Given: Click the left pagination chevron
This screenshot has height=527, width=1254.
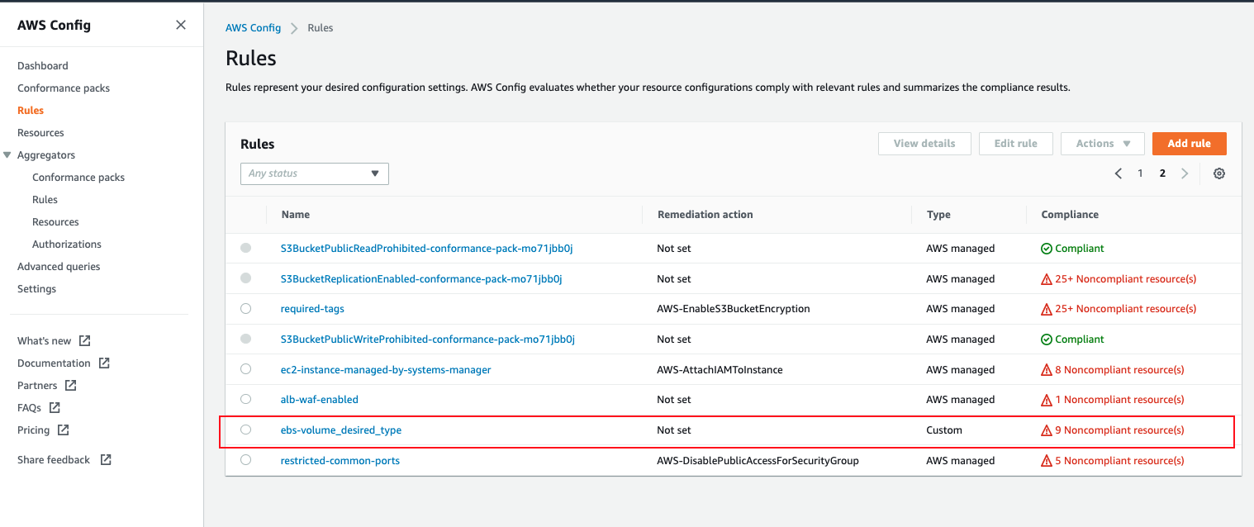Looking at the screenshot, I should 1119,173.
